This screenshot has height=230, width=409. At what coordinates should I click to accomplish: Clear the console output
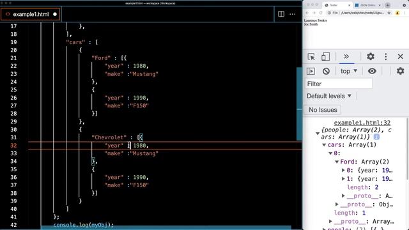click(x=326, y=71)
